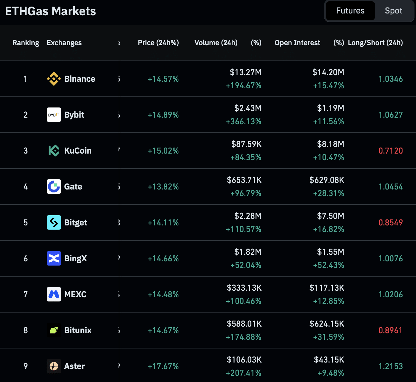Click Aster long/short ratio 1.2153
Screen dimensions: 416x382
click(391, 366)
